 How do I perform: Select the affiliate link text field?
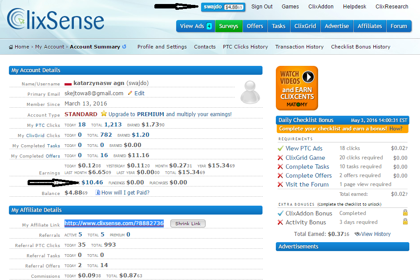(114, 223)
